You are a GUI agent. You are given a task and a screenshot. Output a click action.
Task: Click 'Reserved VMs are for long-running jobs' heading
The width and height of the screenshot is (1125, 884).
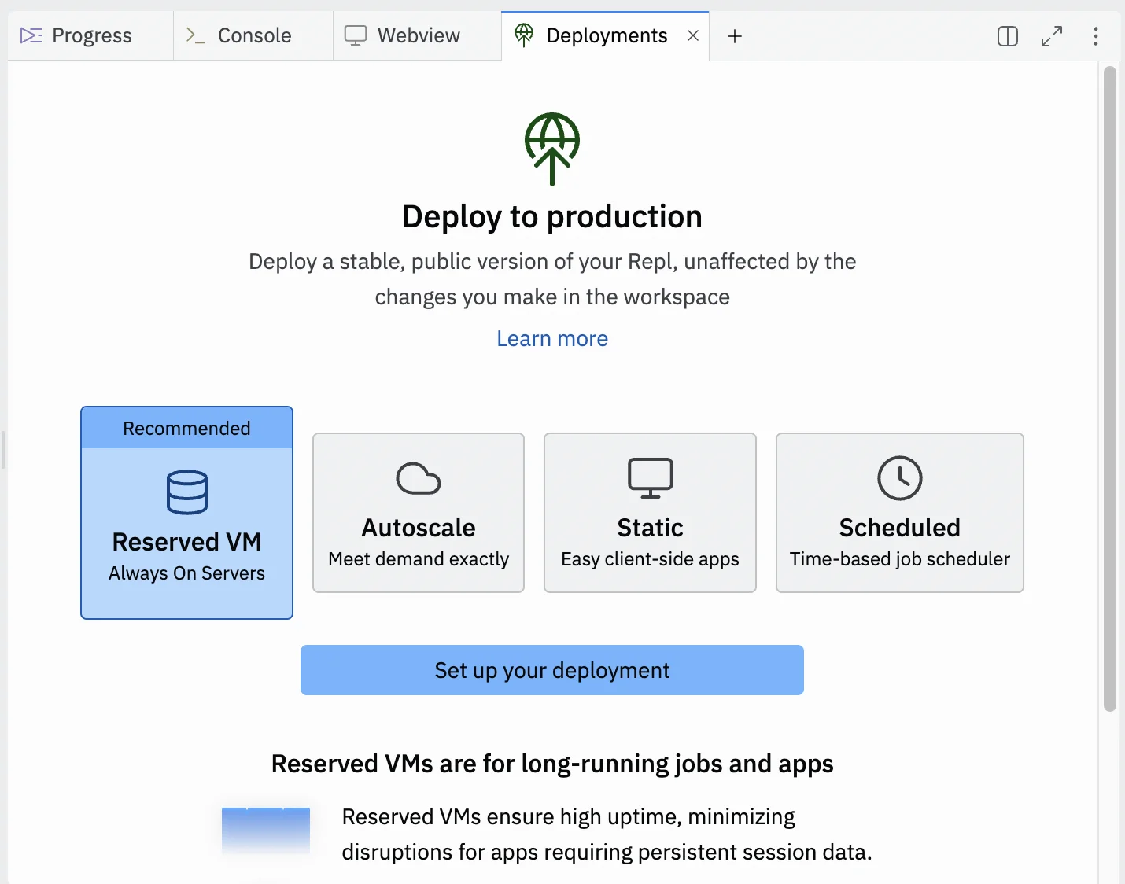point(552,764)
